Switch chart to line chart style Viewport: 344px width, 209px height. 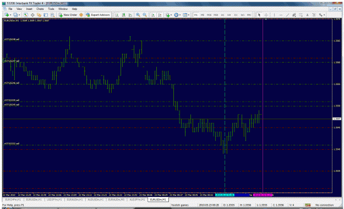(x=130, y=15)
